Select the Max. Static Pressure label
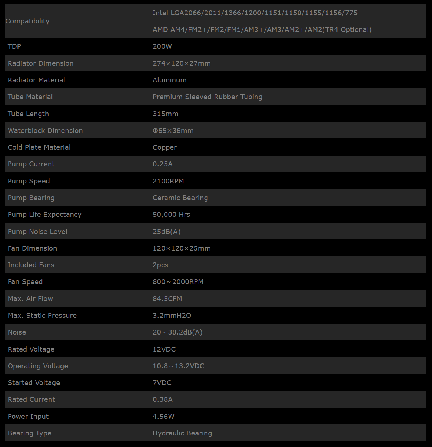 pos(42,316)
